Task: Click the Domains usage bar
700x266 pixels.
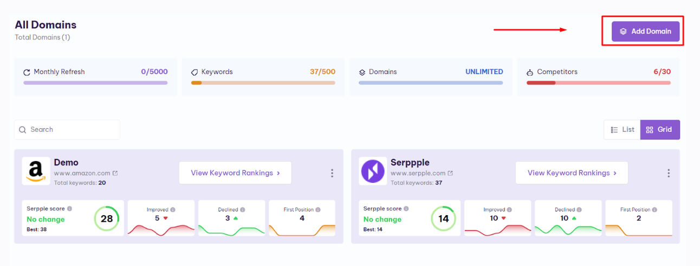Action: click(431, 83)
